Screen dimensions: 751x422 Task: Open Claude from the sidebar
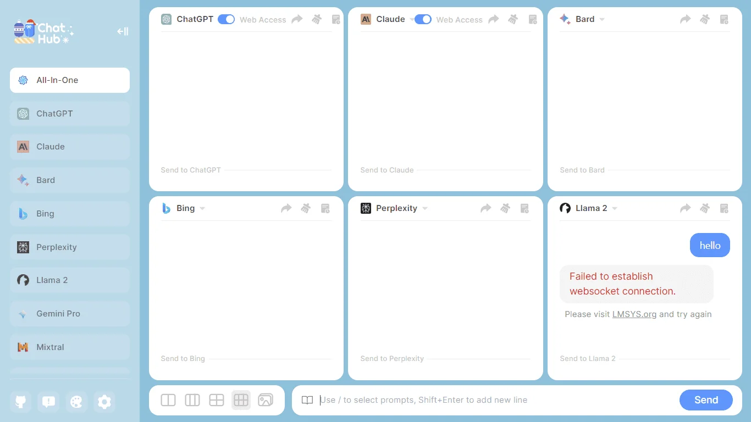(70, 147)
